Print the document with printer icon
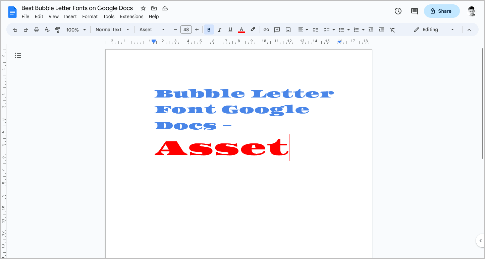 click(37, 30)
